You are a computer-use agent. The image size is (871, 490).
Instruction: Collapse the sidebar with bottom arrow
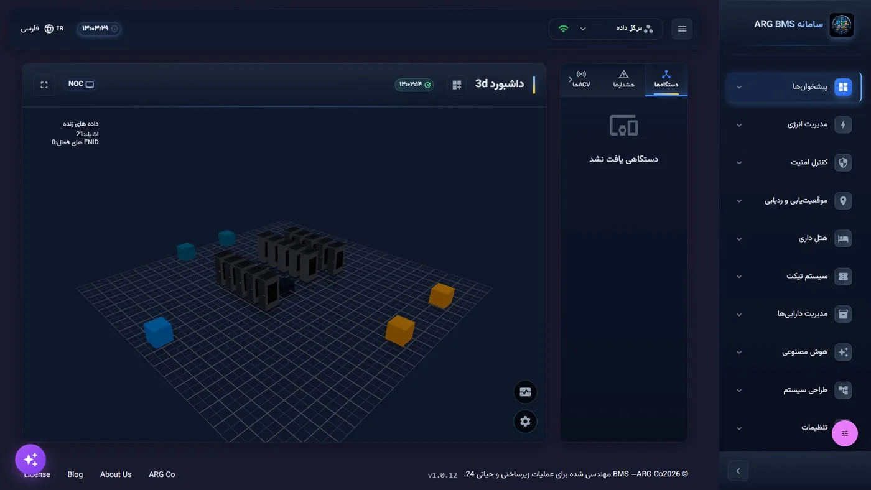pyautogui.click(x=738, y=471)
